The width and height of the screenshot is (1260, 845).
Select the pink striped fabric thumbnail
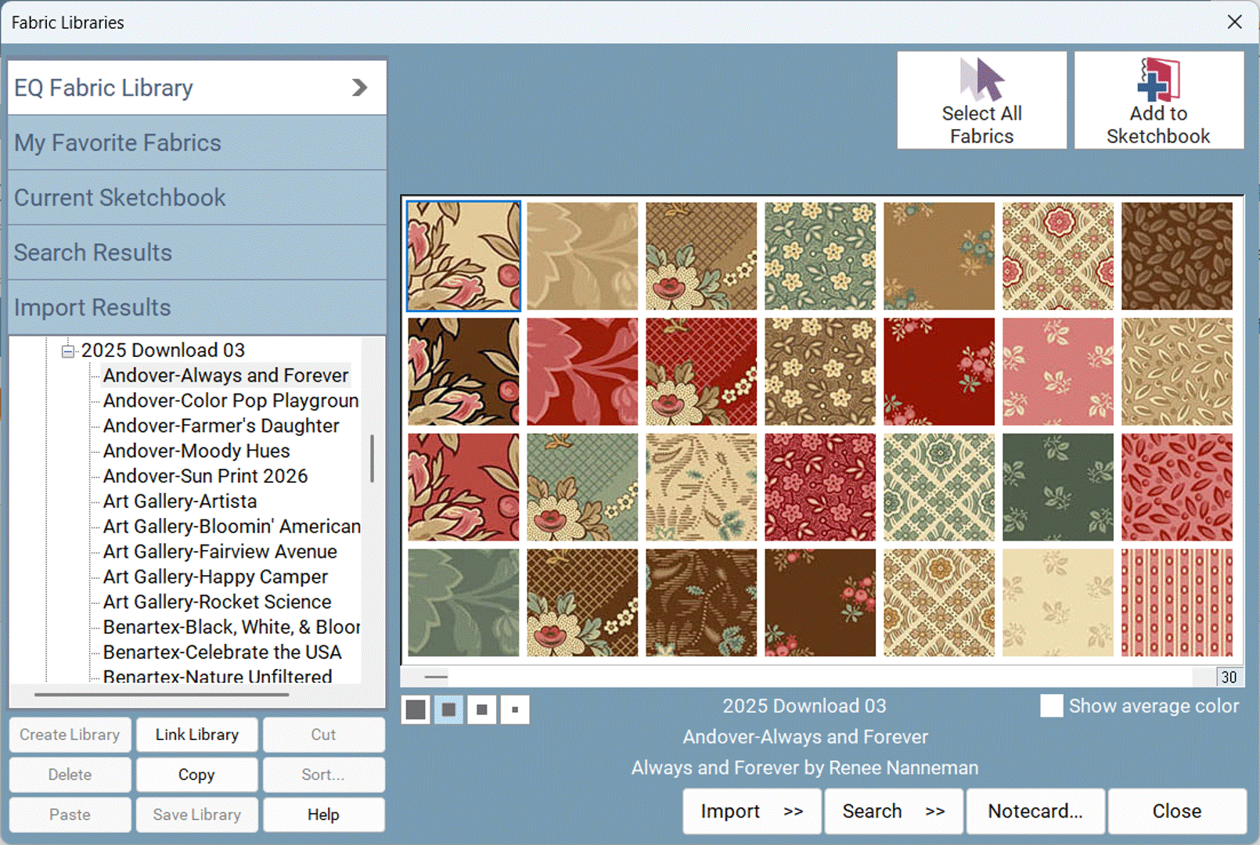coord(1176,602)
